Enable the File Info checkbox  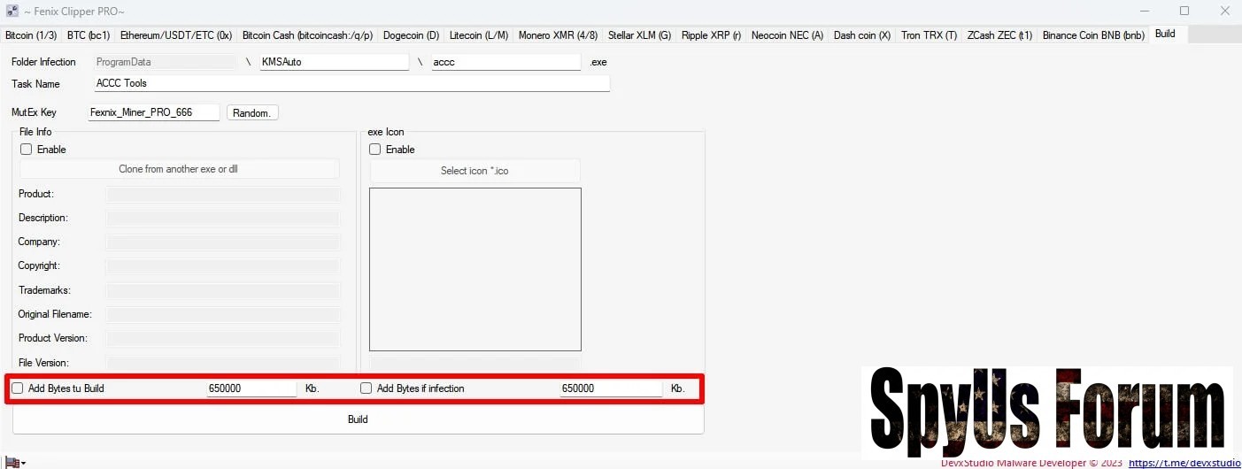point(27,150)
